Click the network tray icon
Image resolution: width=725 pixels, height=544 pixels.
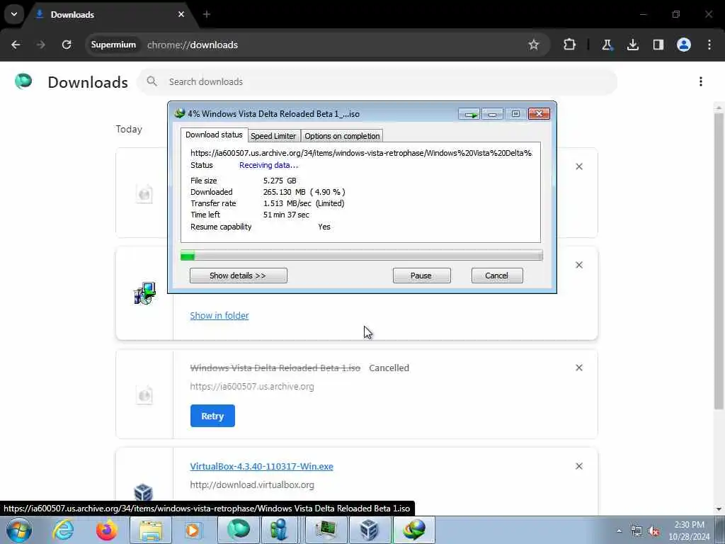636,531
